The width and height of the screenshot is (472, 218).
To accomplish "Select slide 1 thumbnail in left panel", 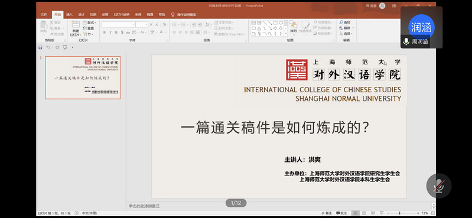I will [83, 77].
